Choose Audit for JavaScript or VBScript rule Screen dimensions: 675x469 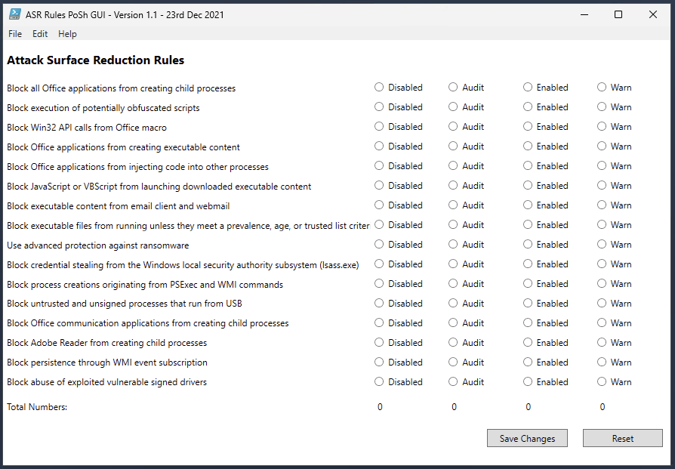point(453,186)
